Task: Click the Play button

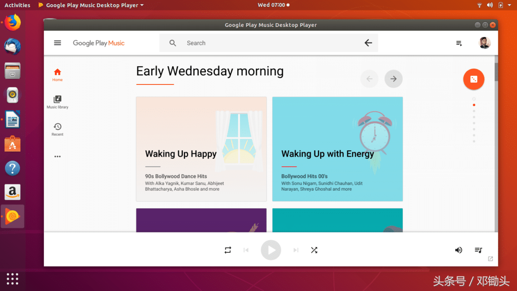Action: 271,250
